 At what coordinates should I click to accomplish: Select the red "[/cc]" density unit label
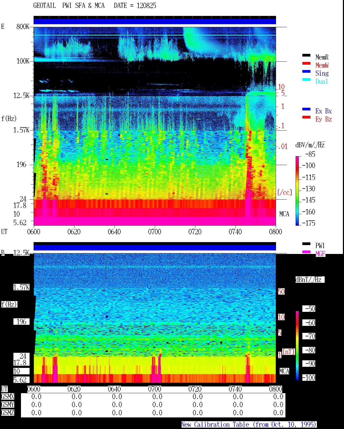(x=285, y=192)
